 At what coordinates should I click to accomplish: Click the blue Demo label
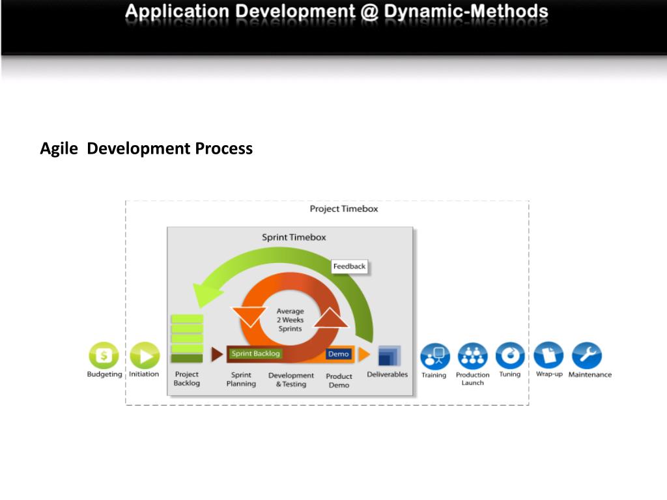pyautogui.click(x=339, y=354)
